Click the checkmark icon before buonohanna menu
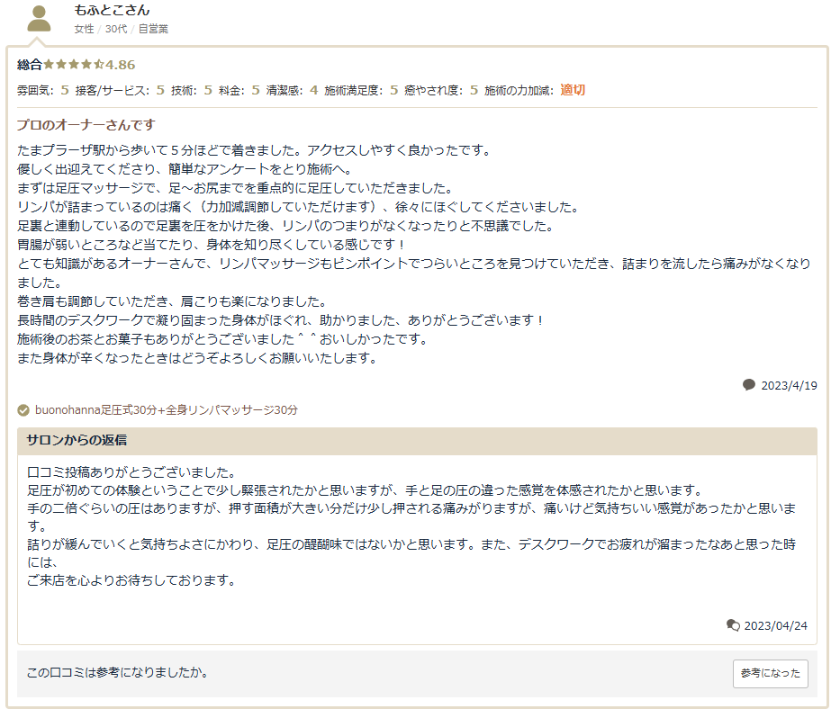Image resolution: width=831 pixels, height=709 pixels. 23,410
